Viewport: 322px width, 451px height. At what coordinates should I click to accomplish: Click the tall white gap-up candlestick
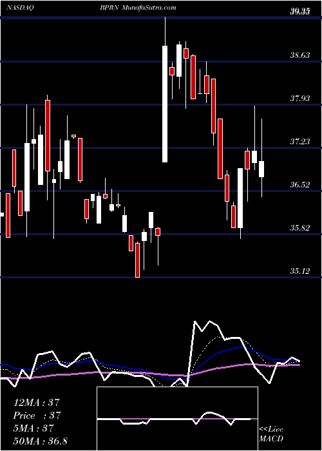165,104
